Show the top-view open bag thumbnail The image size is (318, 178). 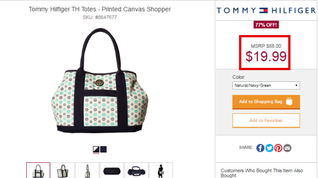point(136,170)
